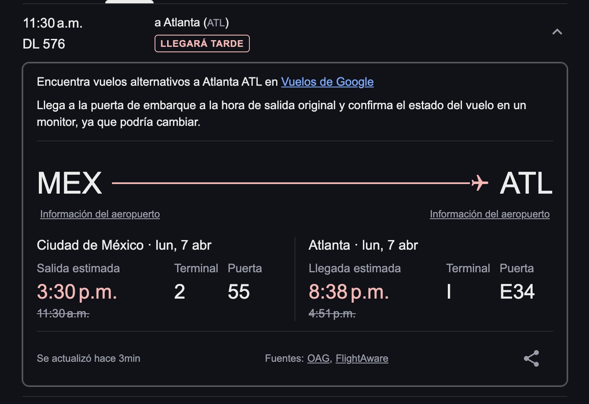
Task: Open the Vuelos de Google link
Action: point(327,82)
